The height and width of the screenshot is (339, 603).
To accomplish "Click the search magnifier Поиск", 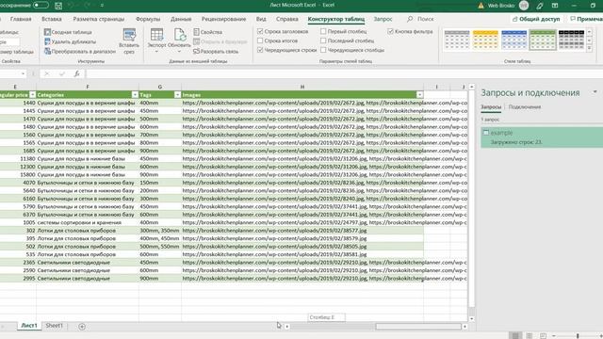I will [410, 19].
